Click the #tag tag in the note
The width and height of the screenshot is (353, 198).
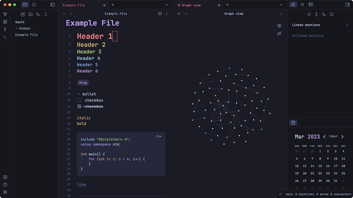pos(83,82)
